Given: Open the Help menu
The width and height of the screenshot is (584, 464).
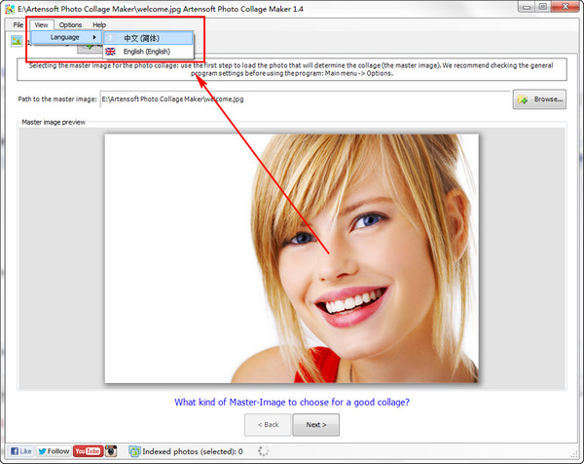Looking at the screenshot, I should (99, 25).
